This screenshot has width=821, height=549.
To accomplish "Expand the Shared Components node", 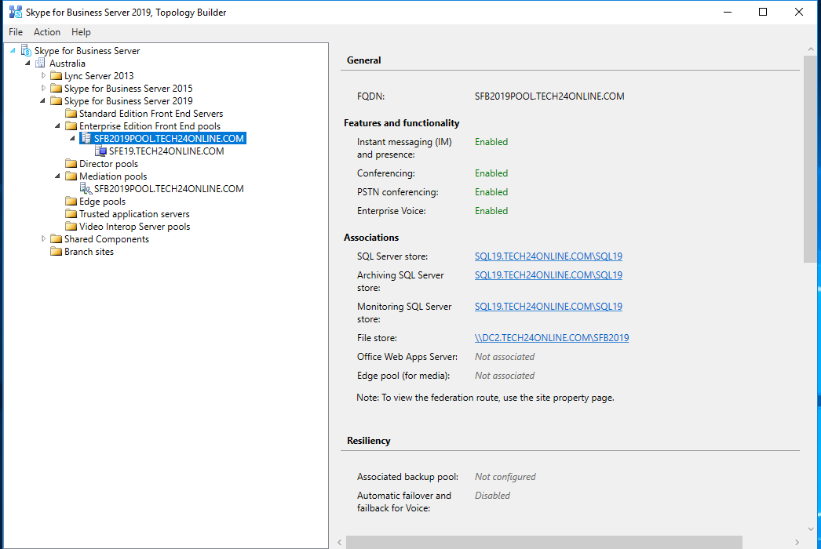I will (x=42, y=238).
